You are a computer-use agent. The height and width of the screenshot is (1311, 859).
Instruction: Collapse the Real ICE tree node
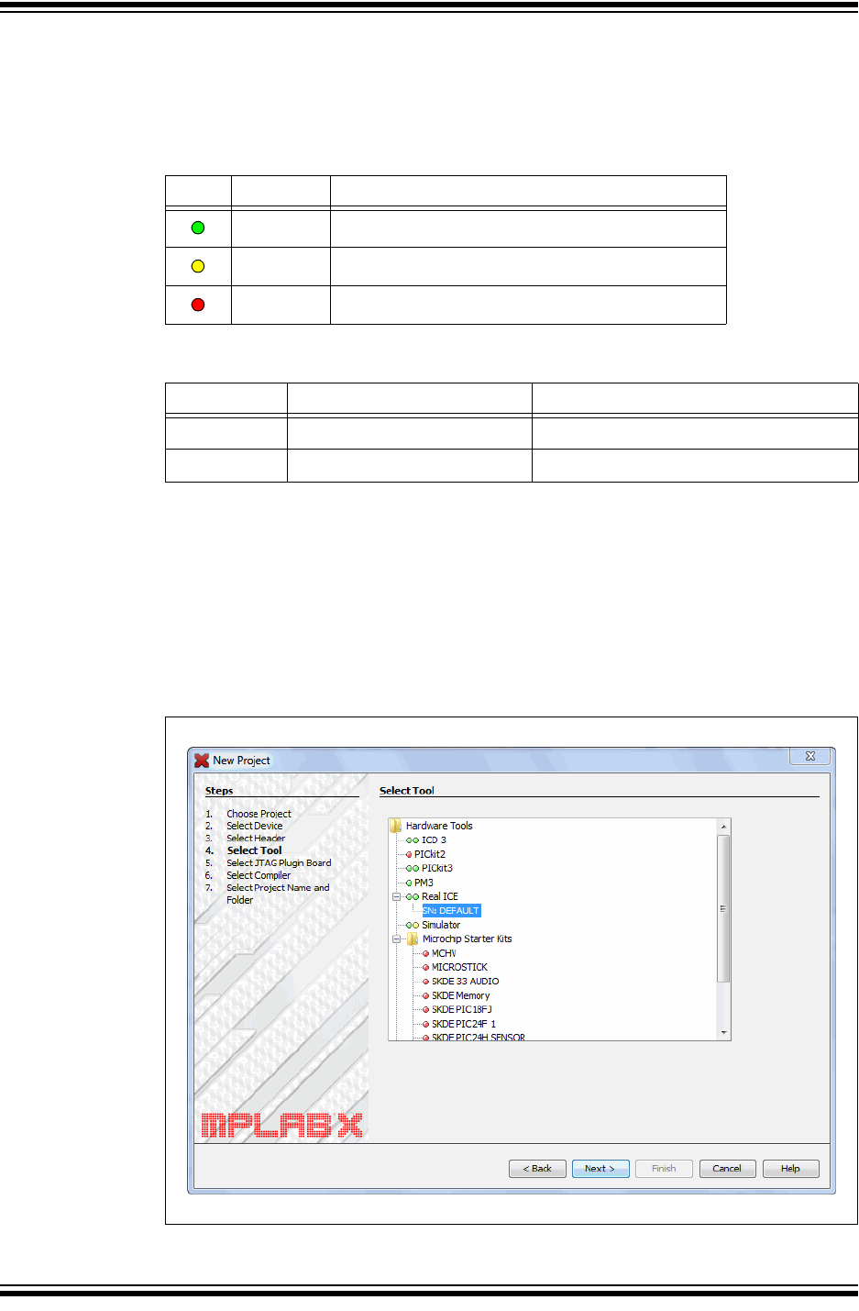point(397,896)
